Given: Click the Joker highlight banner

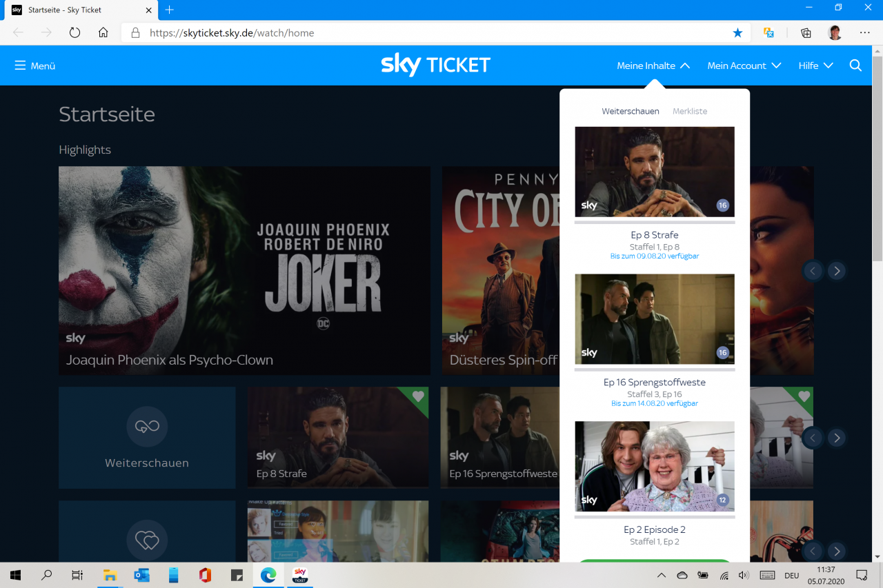Looking at the screenshot, I should pos(244,270).
